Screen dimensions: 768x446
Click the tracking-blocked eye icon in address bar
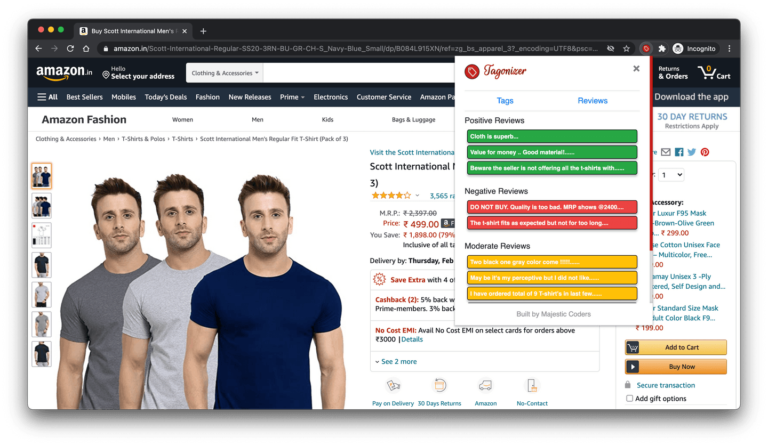click(x=611, y=48)
